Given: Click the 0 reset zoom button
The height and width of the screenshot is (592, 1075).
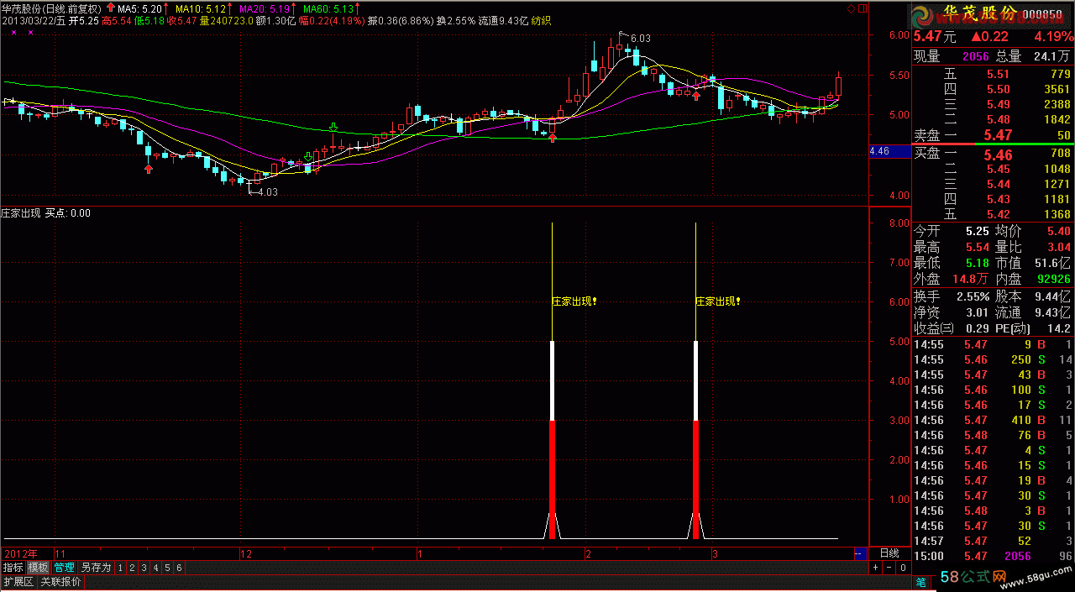Looking at the screenshot, I should point(902,568).
